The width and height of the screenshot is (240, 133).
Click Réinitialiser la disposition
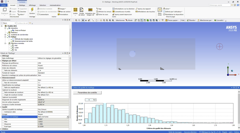pos(173,14)
